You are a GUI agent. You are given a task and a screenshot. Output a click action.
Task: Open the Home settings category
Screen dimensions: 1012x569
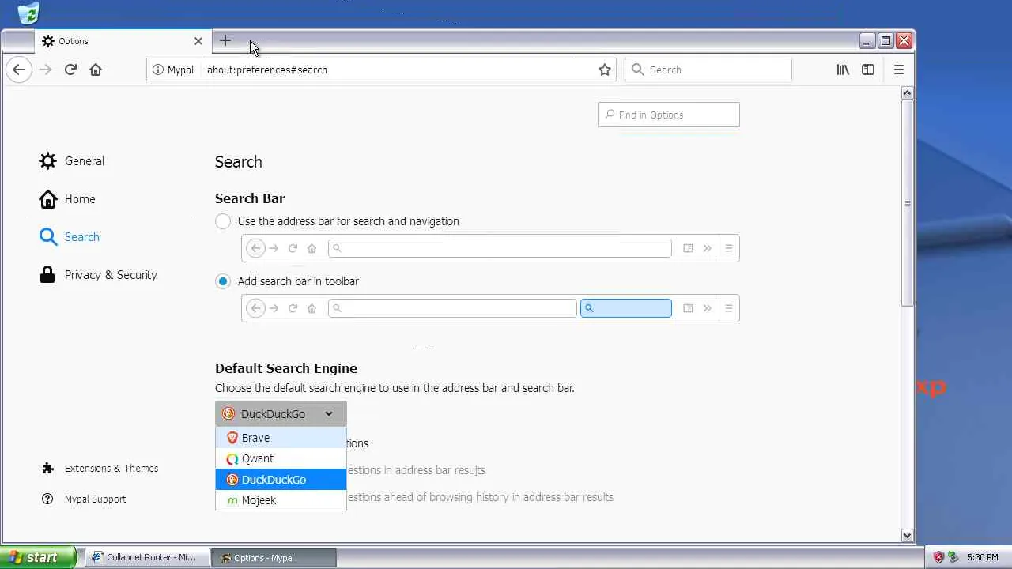(67, 199)
